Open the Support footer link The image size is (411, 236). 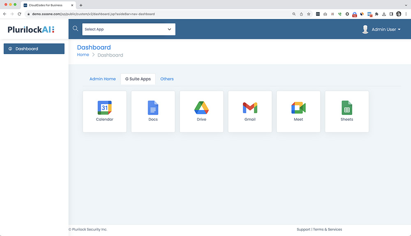304,229
